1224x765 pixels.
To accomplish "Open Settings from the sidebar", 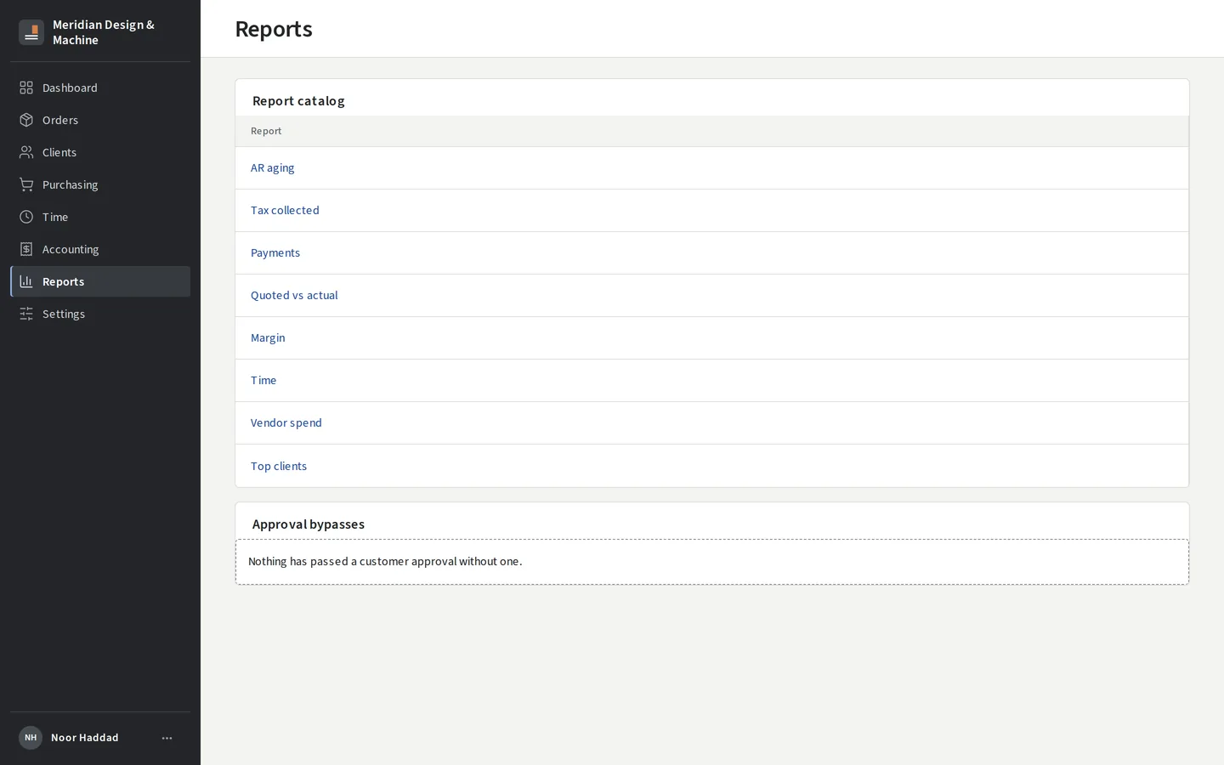I will [x=100, y=314].
